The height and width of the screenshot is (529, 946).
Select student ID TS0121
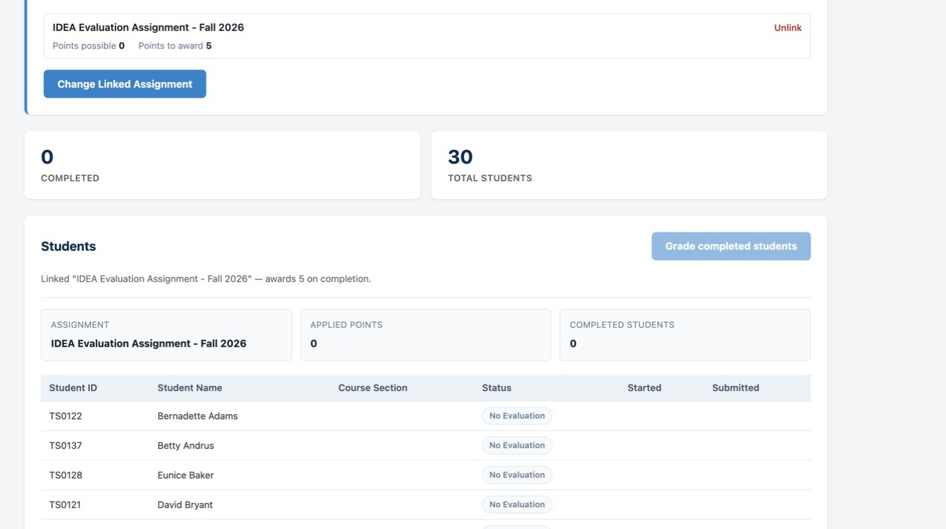click(x=65, y=505)
